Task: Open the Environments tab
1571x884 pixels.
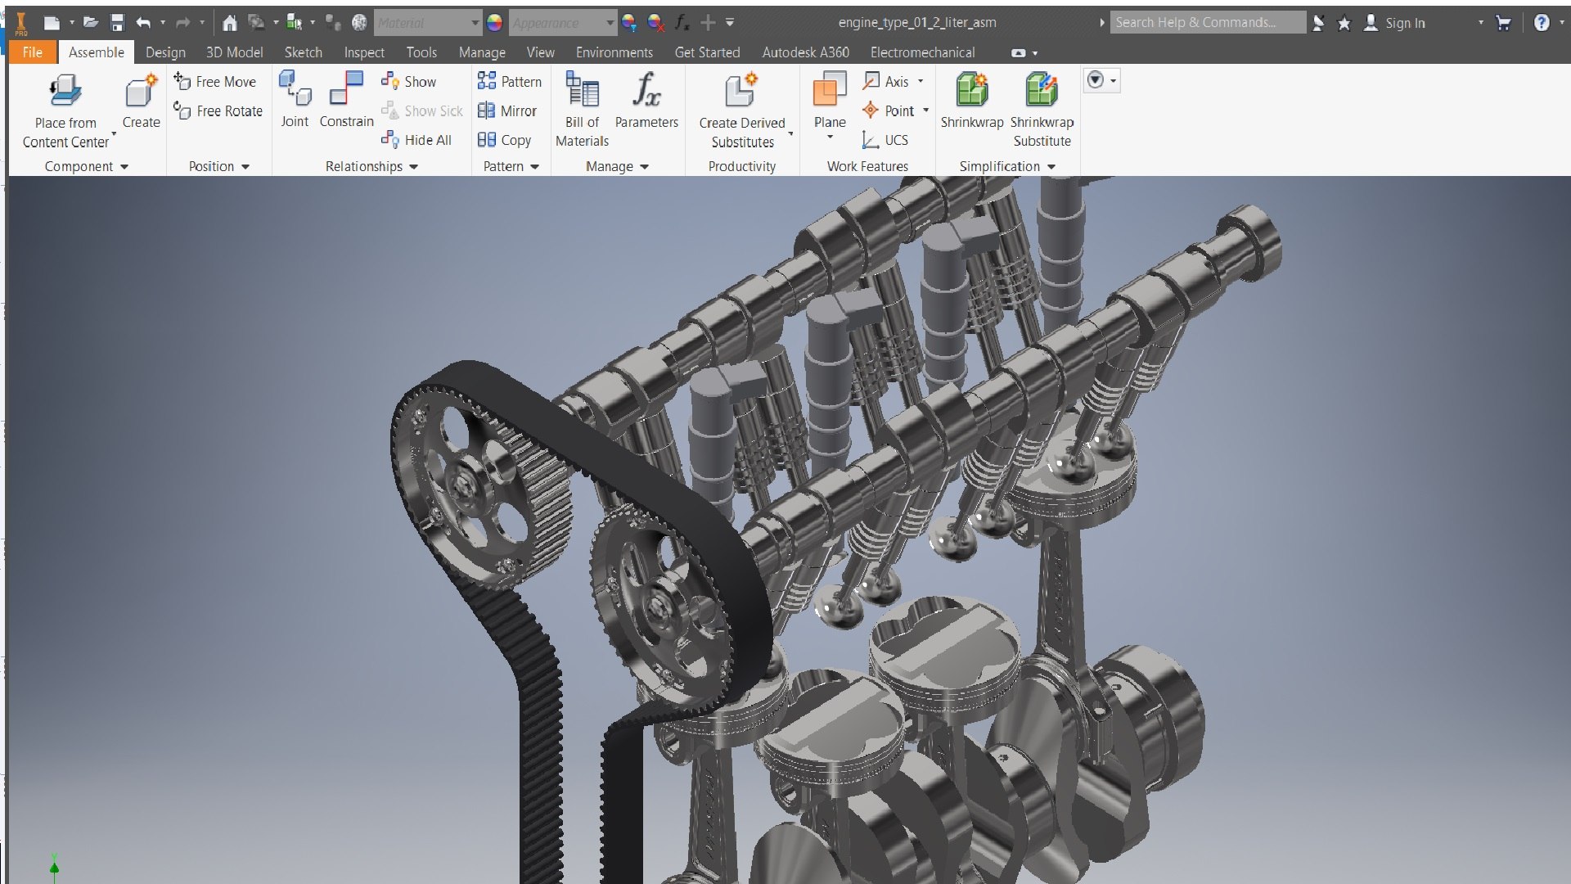Action: (614, 52)
